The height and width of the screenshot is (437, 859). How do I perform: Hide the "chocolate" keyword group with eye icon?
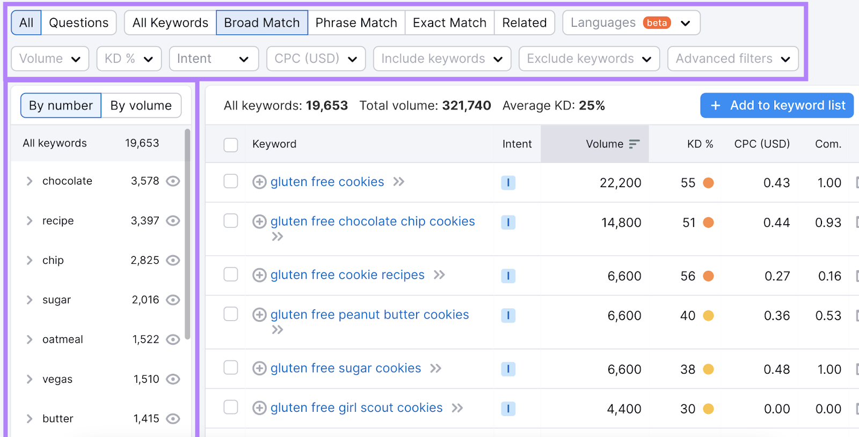172,181
